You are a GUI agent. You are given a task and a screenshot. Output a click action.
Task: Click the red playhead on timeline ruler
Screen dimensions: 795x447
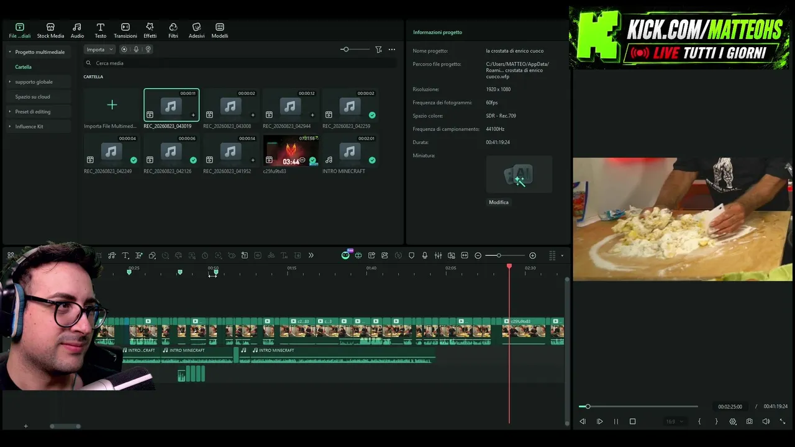pos(509,266)
